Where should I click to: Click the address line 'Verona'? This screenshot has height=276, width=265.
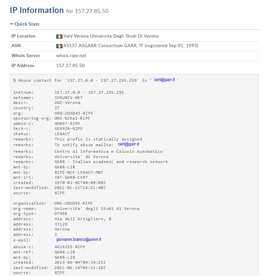point(62,230)
